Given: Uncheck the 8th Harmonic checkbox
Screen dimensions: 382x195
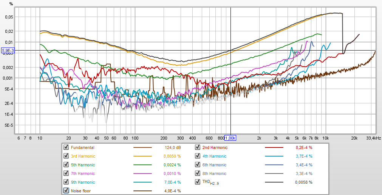Looking at the screenshot, I should coord(198,174).
